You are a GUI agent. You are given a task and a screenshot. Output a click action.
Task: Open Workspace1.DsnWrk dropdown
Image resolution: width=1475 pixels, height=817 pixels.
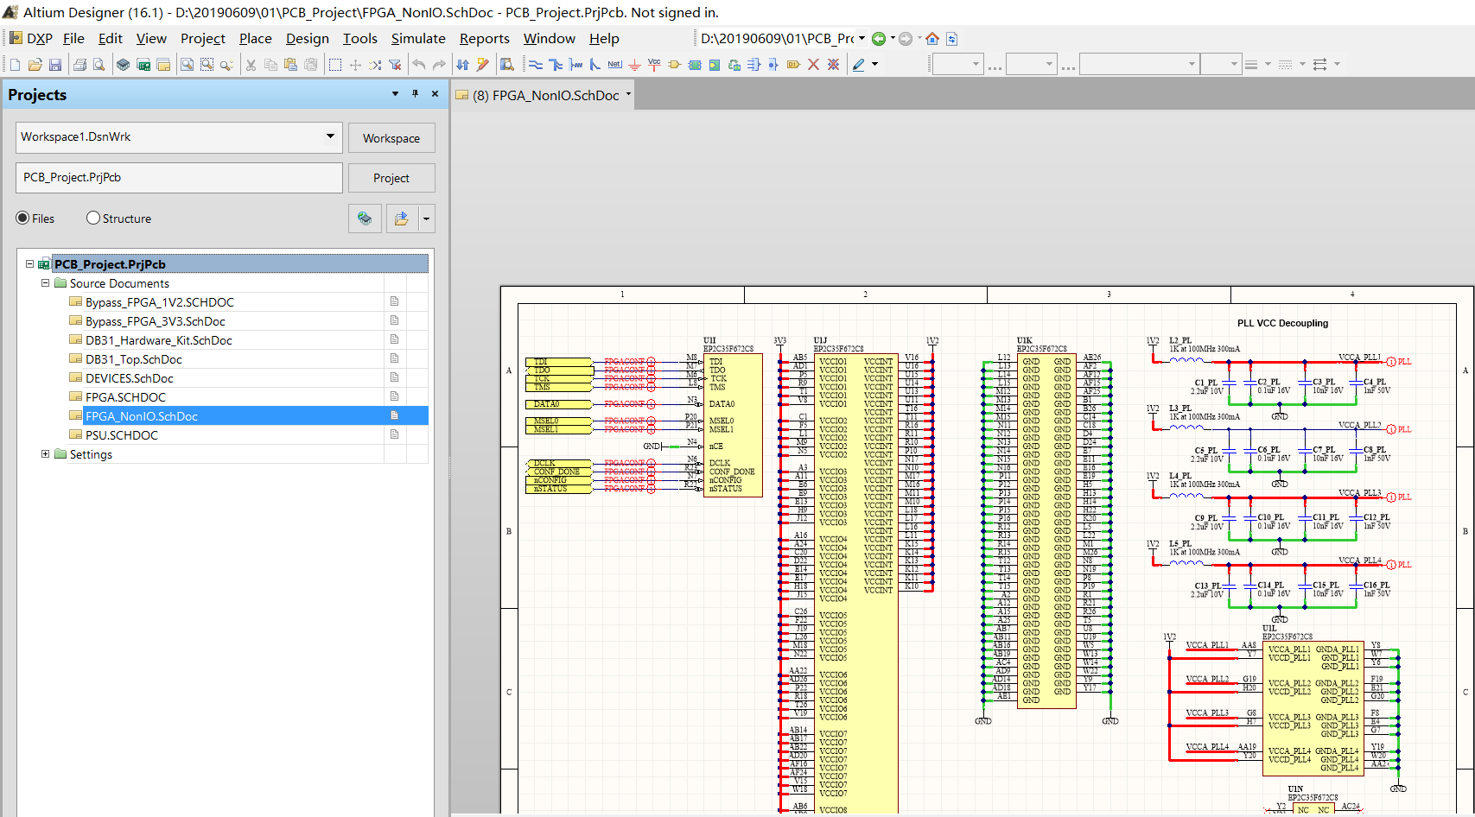330,136
